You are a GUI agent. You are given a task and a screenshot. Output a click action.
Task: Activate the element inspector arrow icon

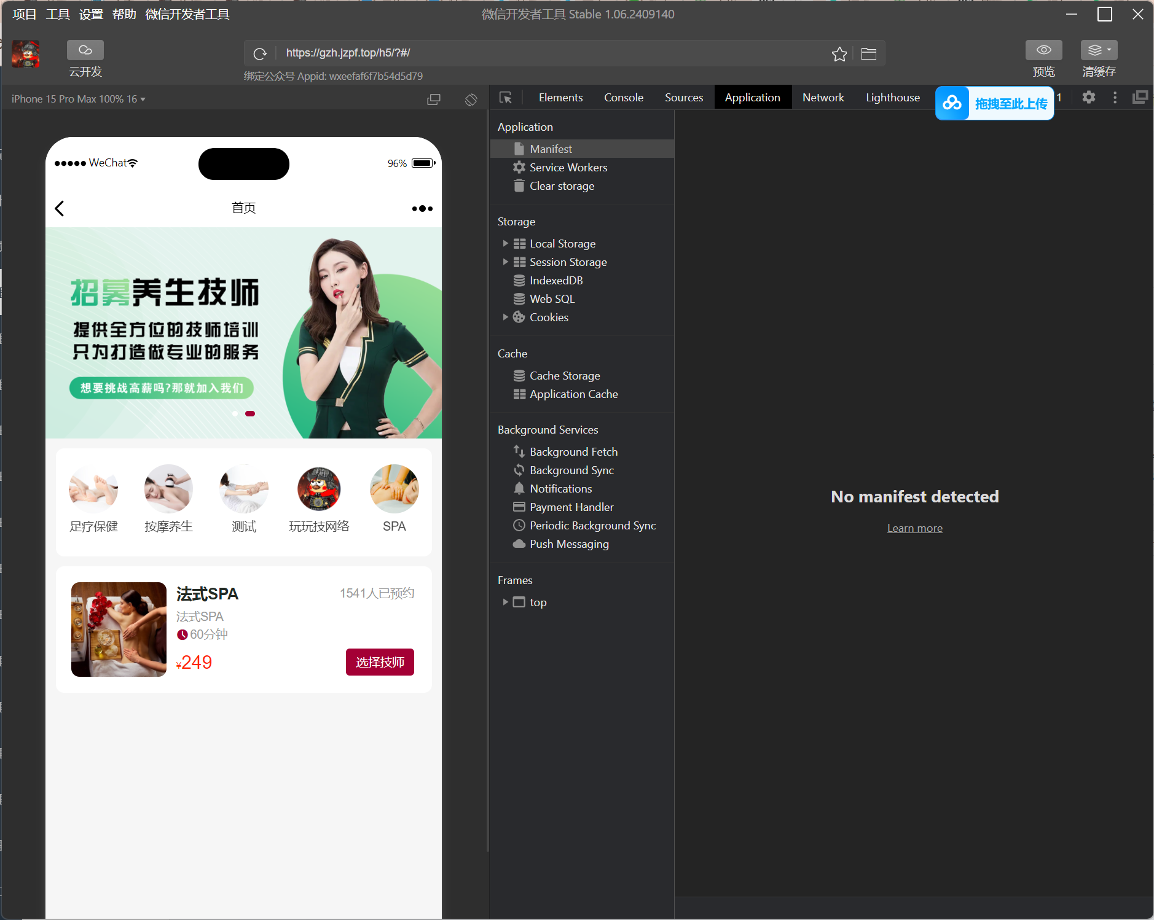(x=506, y=98)
